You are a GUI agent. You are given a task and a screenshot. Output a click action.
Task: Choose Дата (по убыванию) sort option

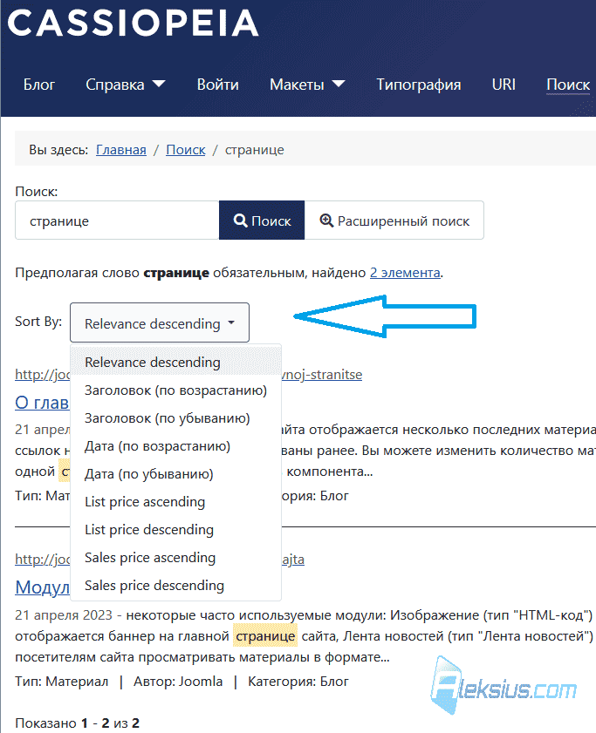(x=175, y=474)
